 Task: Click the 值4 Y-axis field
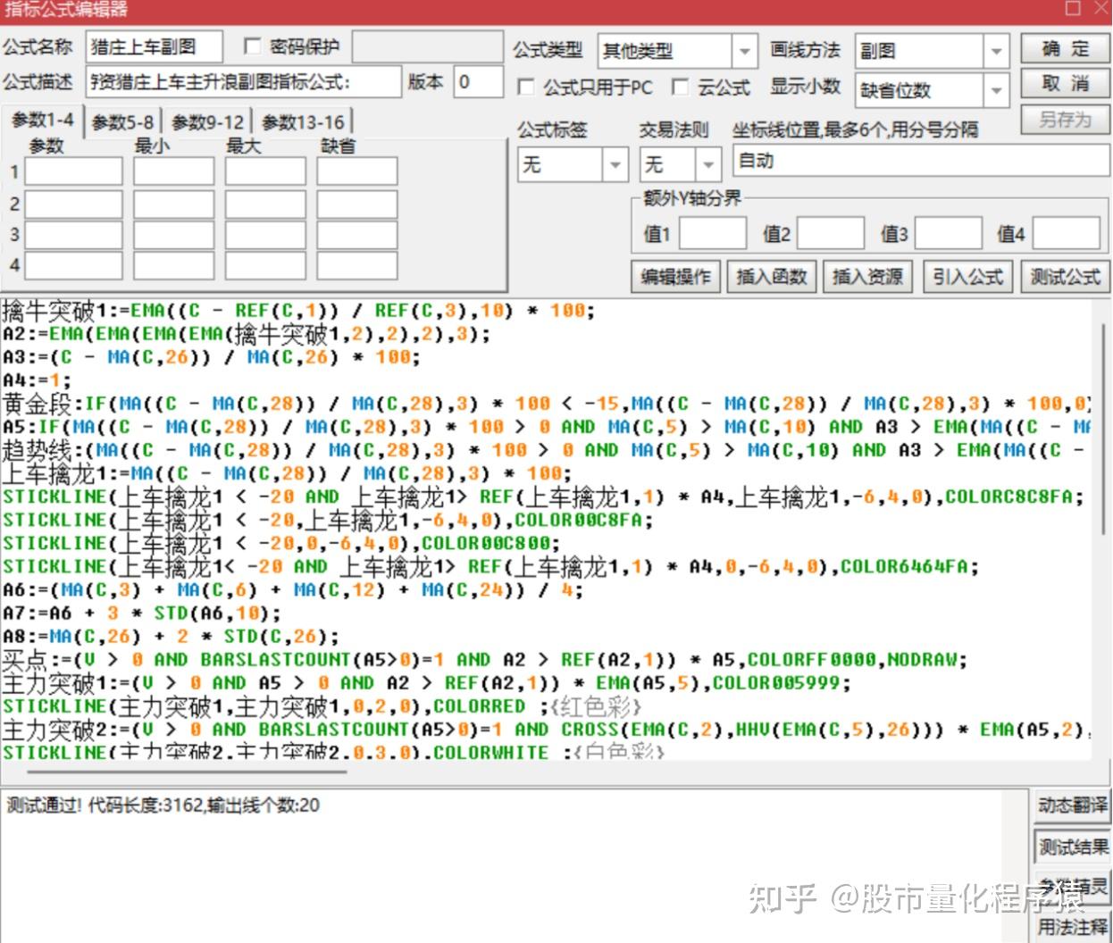1067,233
